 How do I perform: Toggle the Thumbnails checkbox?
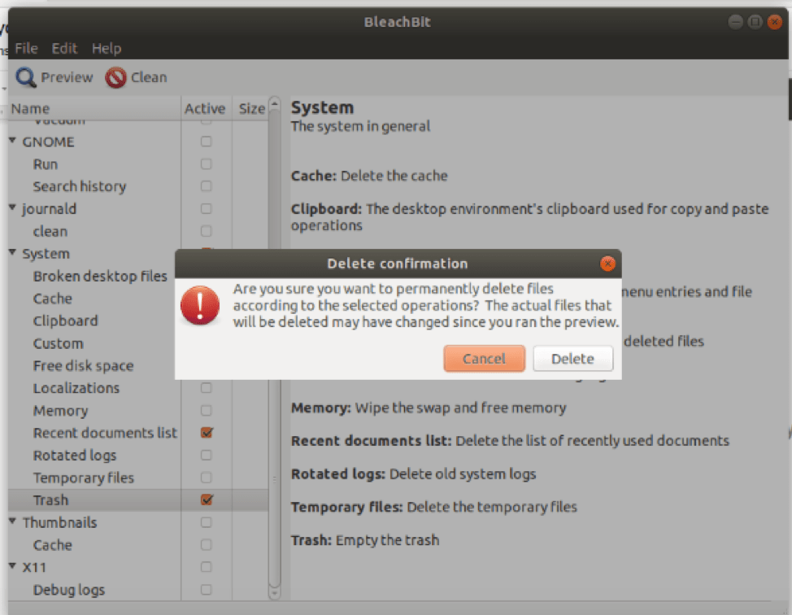point(206,522)
